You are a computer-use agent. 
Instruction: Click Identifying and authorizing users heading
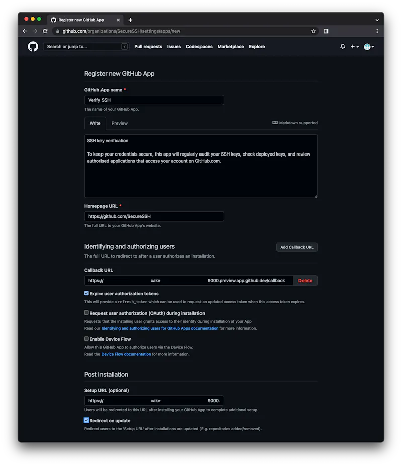tap(130, 246)
